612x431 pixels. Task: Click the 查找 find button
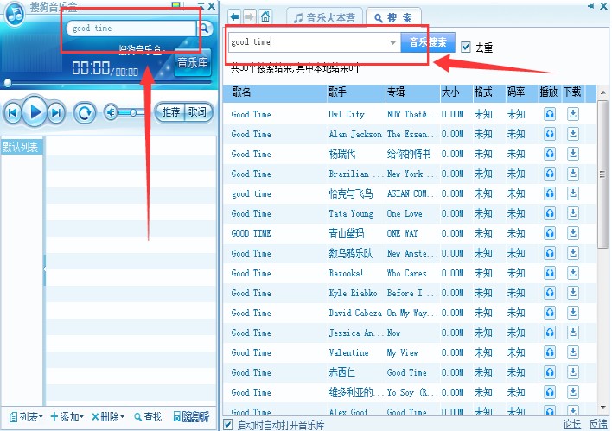(x=148, y=417)
